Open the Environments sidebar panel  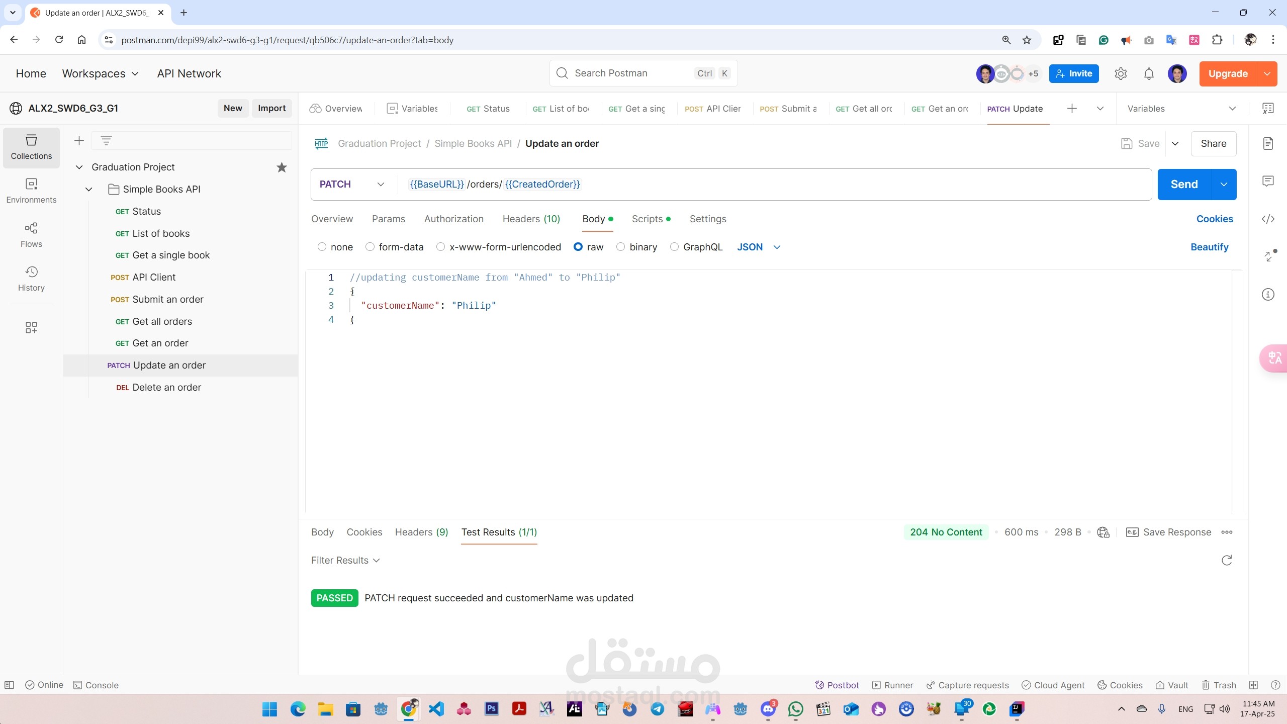coord(31,191)
